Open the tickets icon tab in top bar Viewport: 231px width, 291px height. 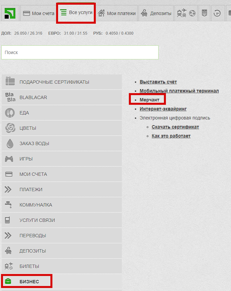pyautogui.click(x=186, y=13)
